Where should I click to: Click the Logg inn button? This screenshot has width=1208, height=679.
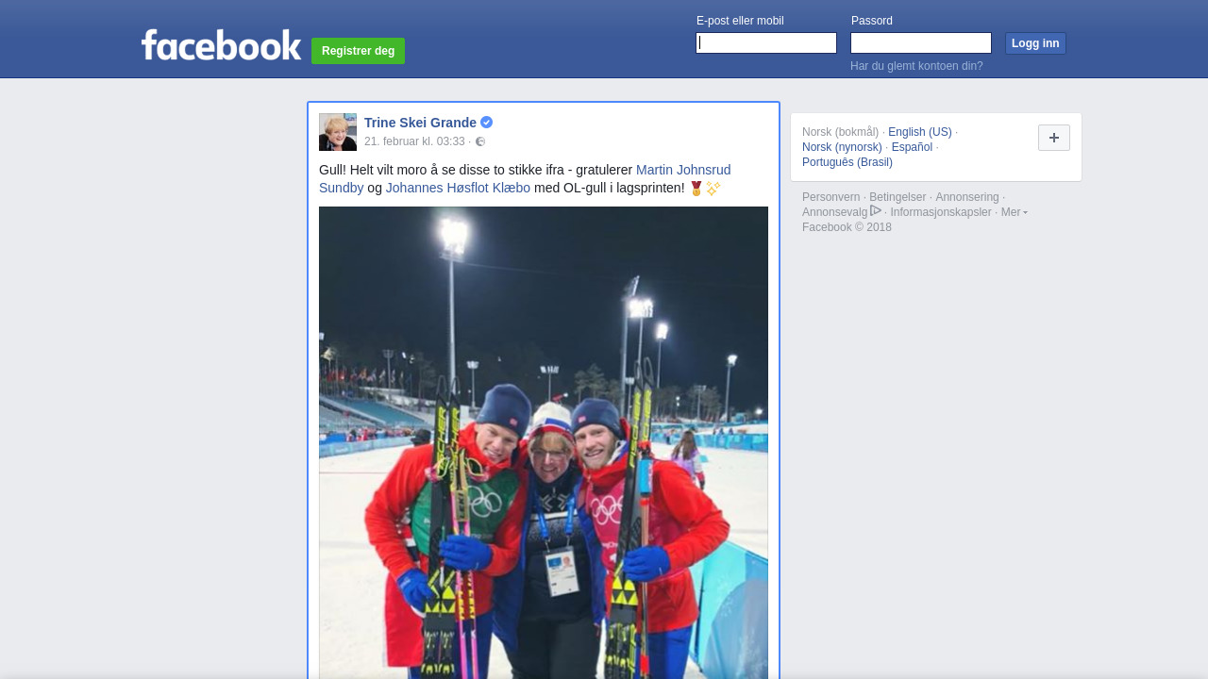click(x=1035, y=43)
